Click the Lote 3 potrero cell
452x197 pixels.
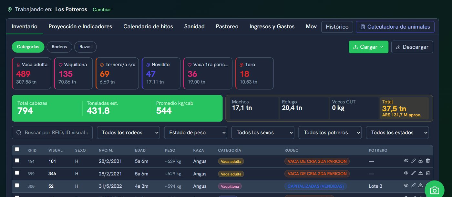(375, 186)
